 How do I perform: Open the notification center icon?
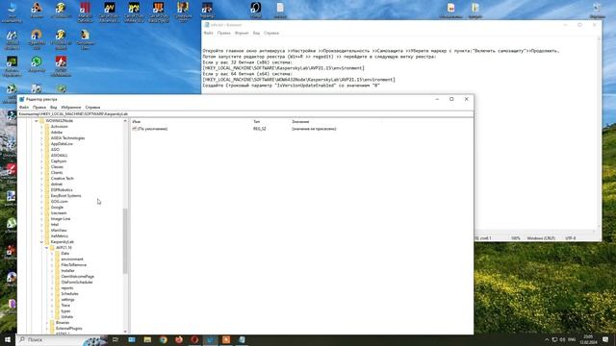click(605, 339)
